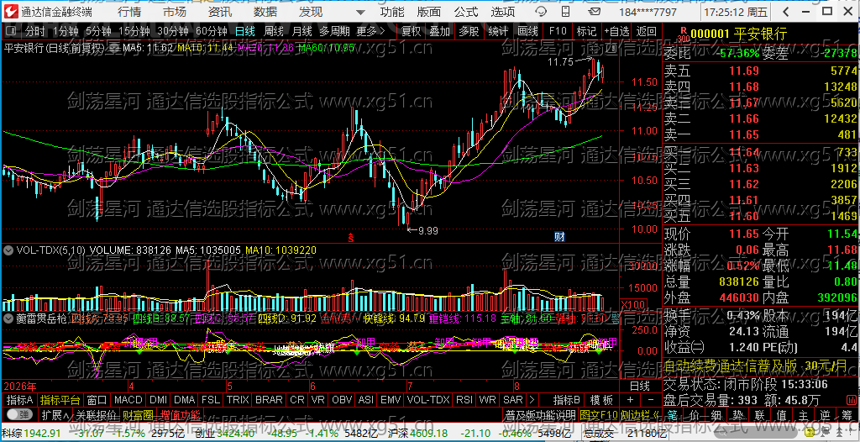Open the 市场 menu
Viewport: 860px width, 442px height.
pos(175,12)
